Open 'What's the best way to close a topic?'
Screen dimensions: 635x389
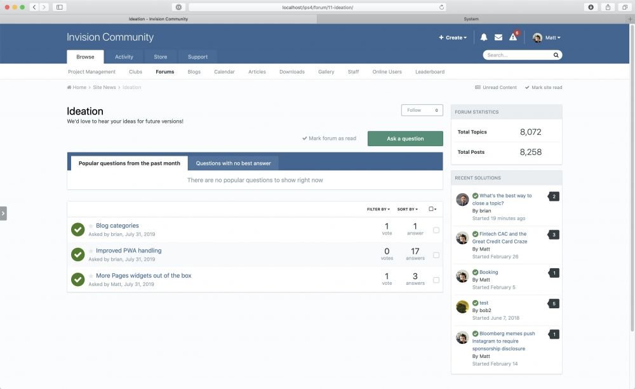(x=502, y=200)
